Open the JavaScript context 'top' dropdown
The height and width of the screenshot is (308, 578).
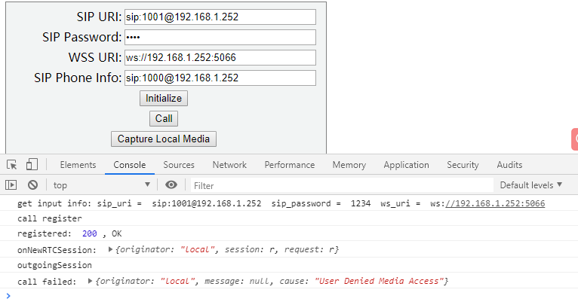pyautogui.click(x=101, y=185)
